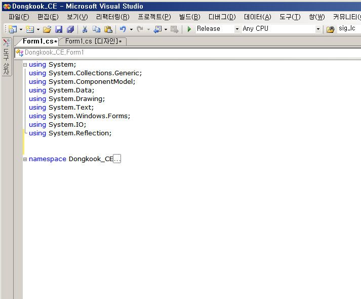Open the Any CPU platform dropdown
Viewport: 361px width, 299px height.
click(x=318, y=29)
